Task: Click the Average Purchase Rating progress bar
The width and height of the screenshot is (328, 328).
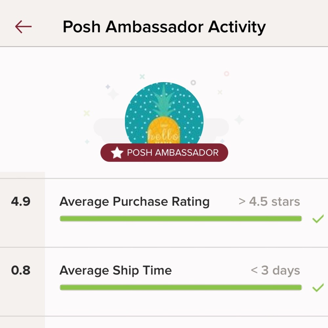Action: [180, 218]
